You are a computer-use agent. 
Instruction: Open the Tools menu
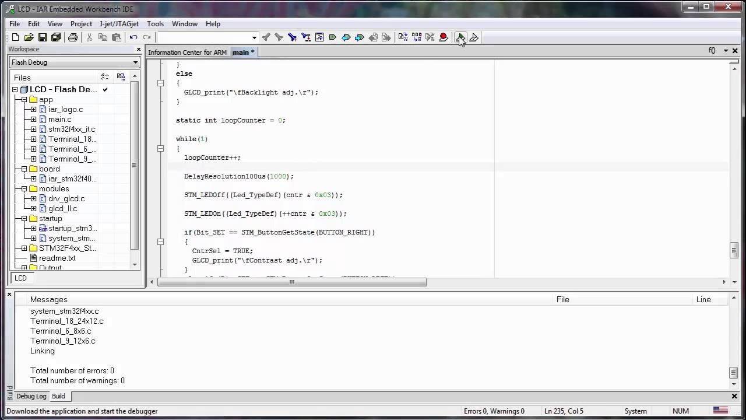(x=155, y=24)
